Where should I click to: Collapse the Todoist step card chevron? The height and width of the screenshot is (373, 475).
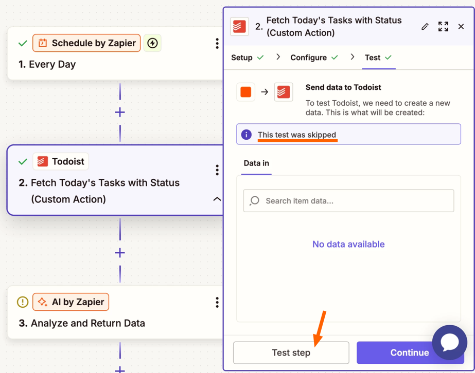point(217,199)
